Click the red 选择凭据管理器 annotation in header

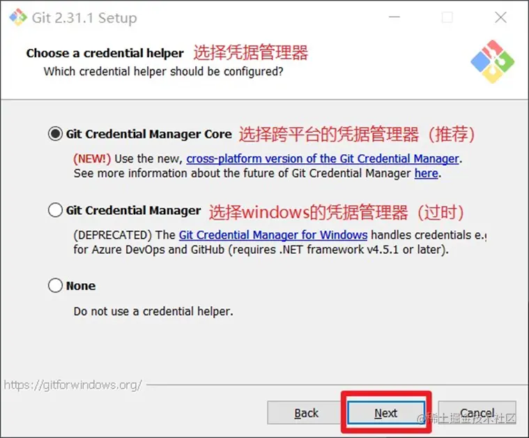pos(251,53)
